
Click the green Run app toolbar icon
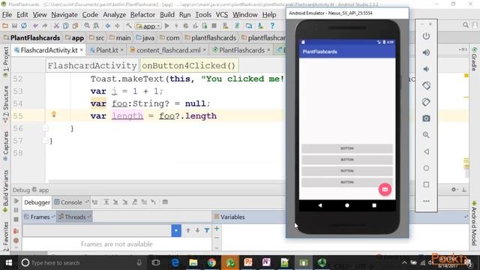(x=166, y=26)
